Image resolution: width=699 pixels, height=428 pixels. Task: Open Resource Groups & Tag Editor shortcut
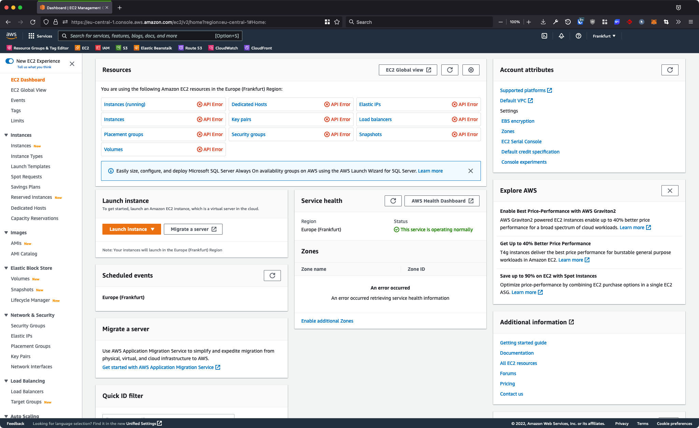38,48
